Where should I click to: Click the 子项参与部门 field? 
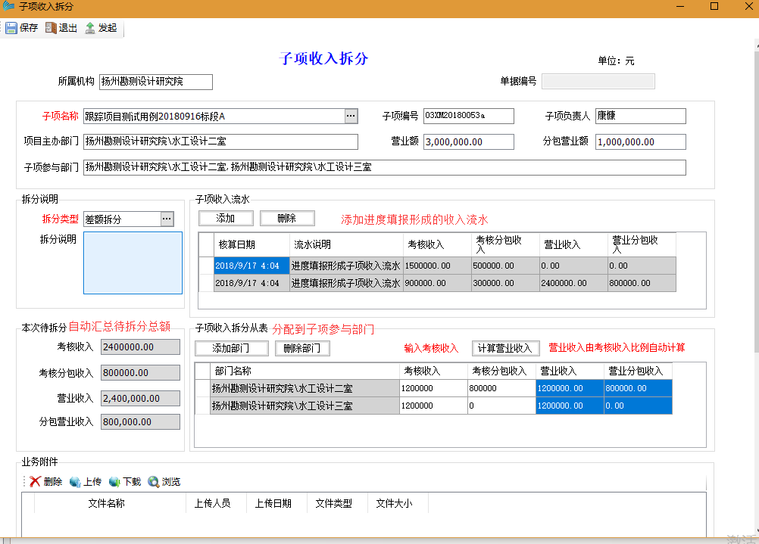pos(385,167)
